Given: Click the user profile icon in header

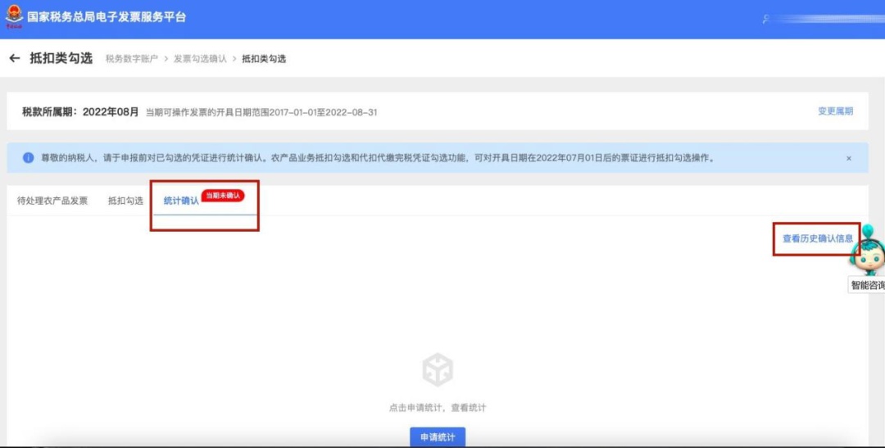Looking at the screenshot, I should [x=766, y=19].
